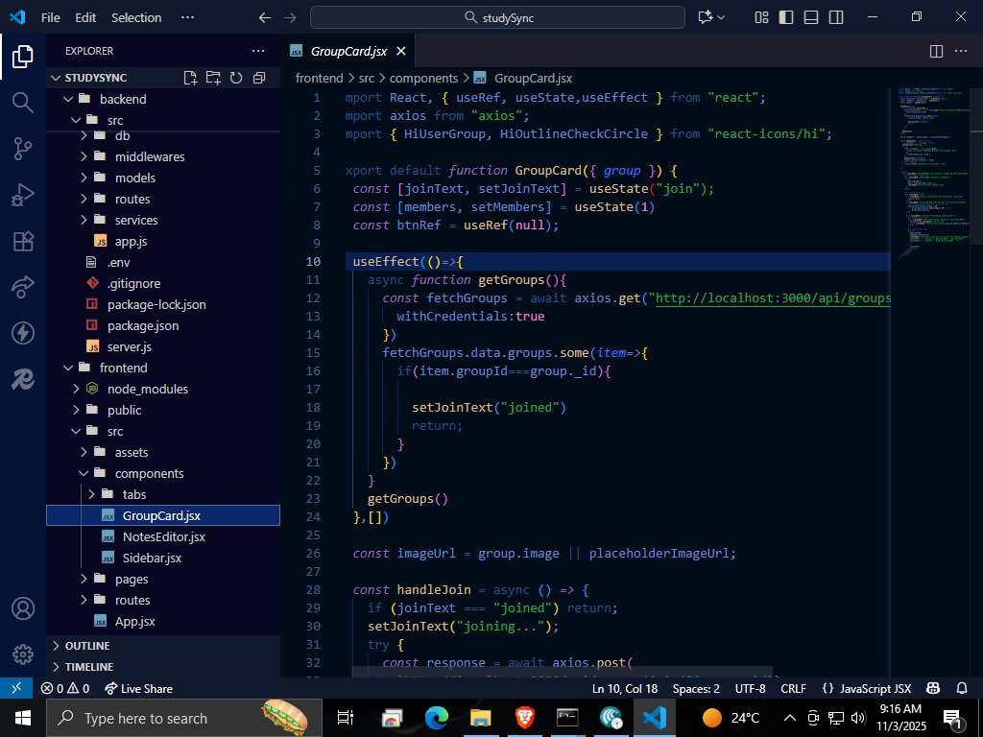
Task: Open the Edit menu
Action: click(85, 17)
